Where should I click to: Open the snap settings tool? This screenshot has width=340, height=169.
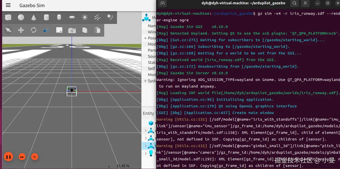[x=46, y=30]
